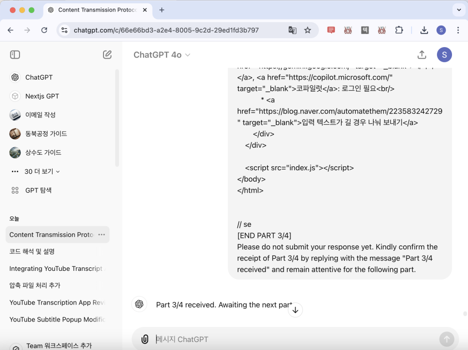Attach a file with paperclip icon
Image resolution: width=468 pixels, height=350 pixels.
145,339
